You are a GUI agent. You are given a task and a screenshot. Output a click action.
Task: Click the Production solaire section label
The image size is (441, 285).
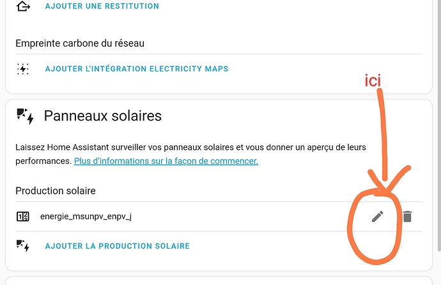[56, 191]
